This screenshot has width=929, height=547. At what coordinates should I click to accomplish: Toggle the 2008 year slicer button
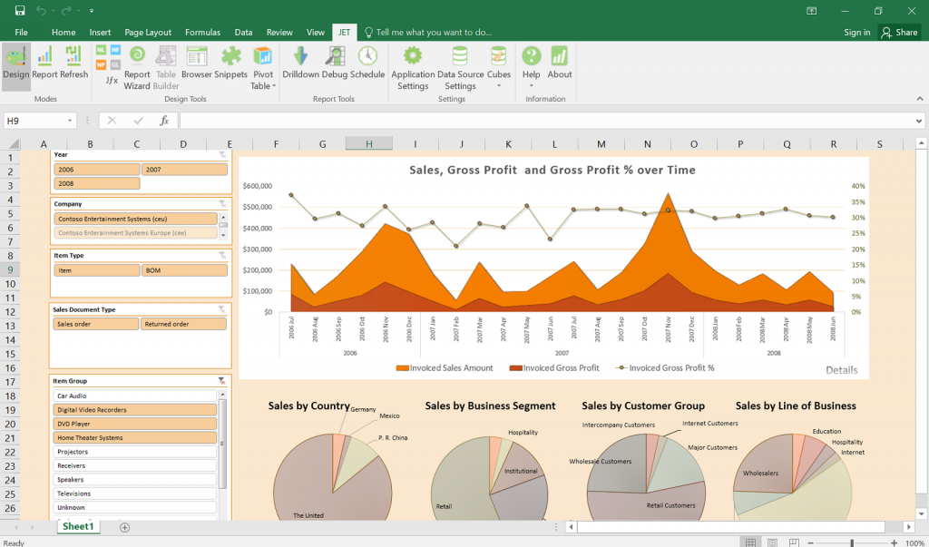coord(96,184)
